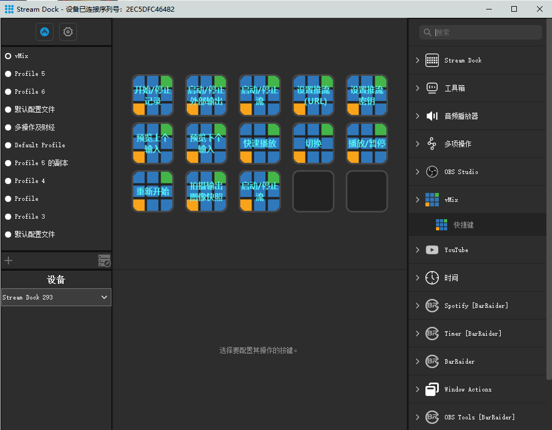Select the 启动/停止流 key in top row
This screenshot has width=552, height=430.
[260, 95]
